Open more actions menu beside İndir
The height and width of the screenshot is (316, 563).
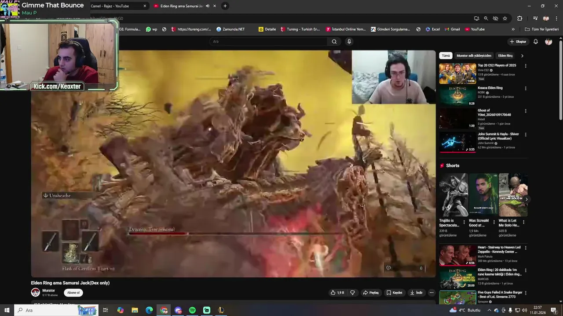click(x=431, y=293)
